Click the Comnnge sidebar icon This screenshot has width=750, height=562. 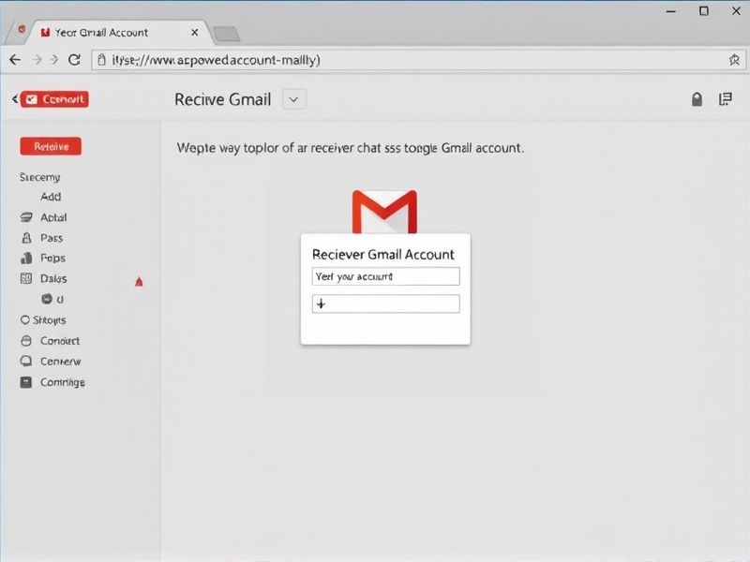point(26,382)
